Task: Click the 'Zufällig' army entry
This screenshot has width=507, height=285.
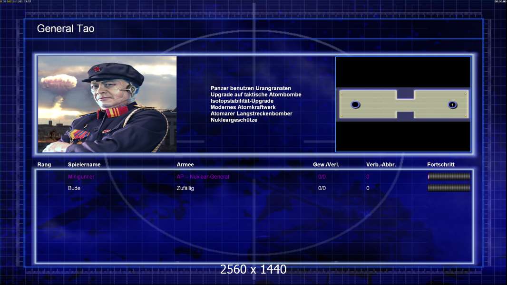Action: [185, 188]
